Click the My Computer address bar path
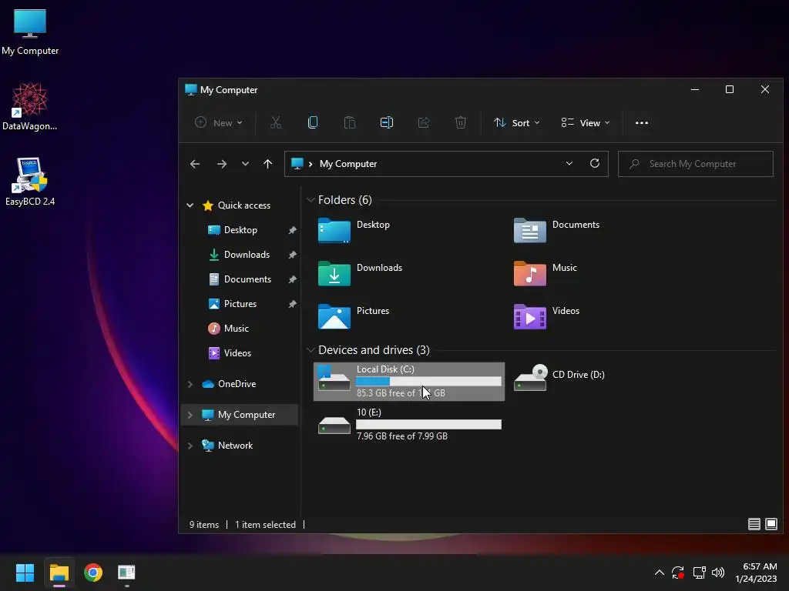 pyautogui.click(x=347, y=164)
